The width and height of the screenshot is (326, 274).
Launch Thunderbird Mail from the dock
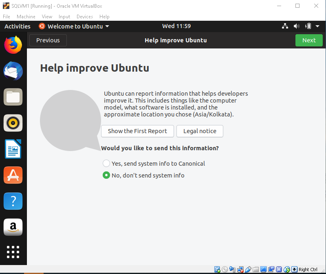(13, 71)
